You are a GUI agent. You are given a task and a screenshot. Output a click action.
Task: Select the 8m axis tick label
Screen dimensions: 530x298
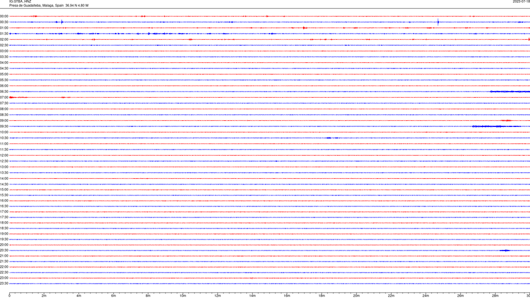point(148,296)
